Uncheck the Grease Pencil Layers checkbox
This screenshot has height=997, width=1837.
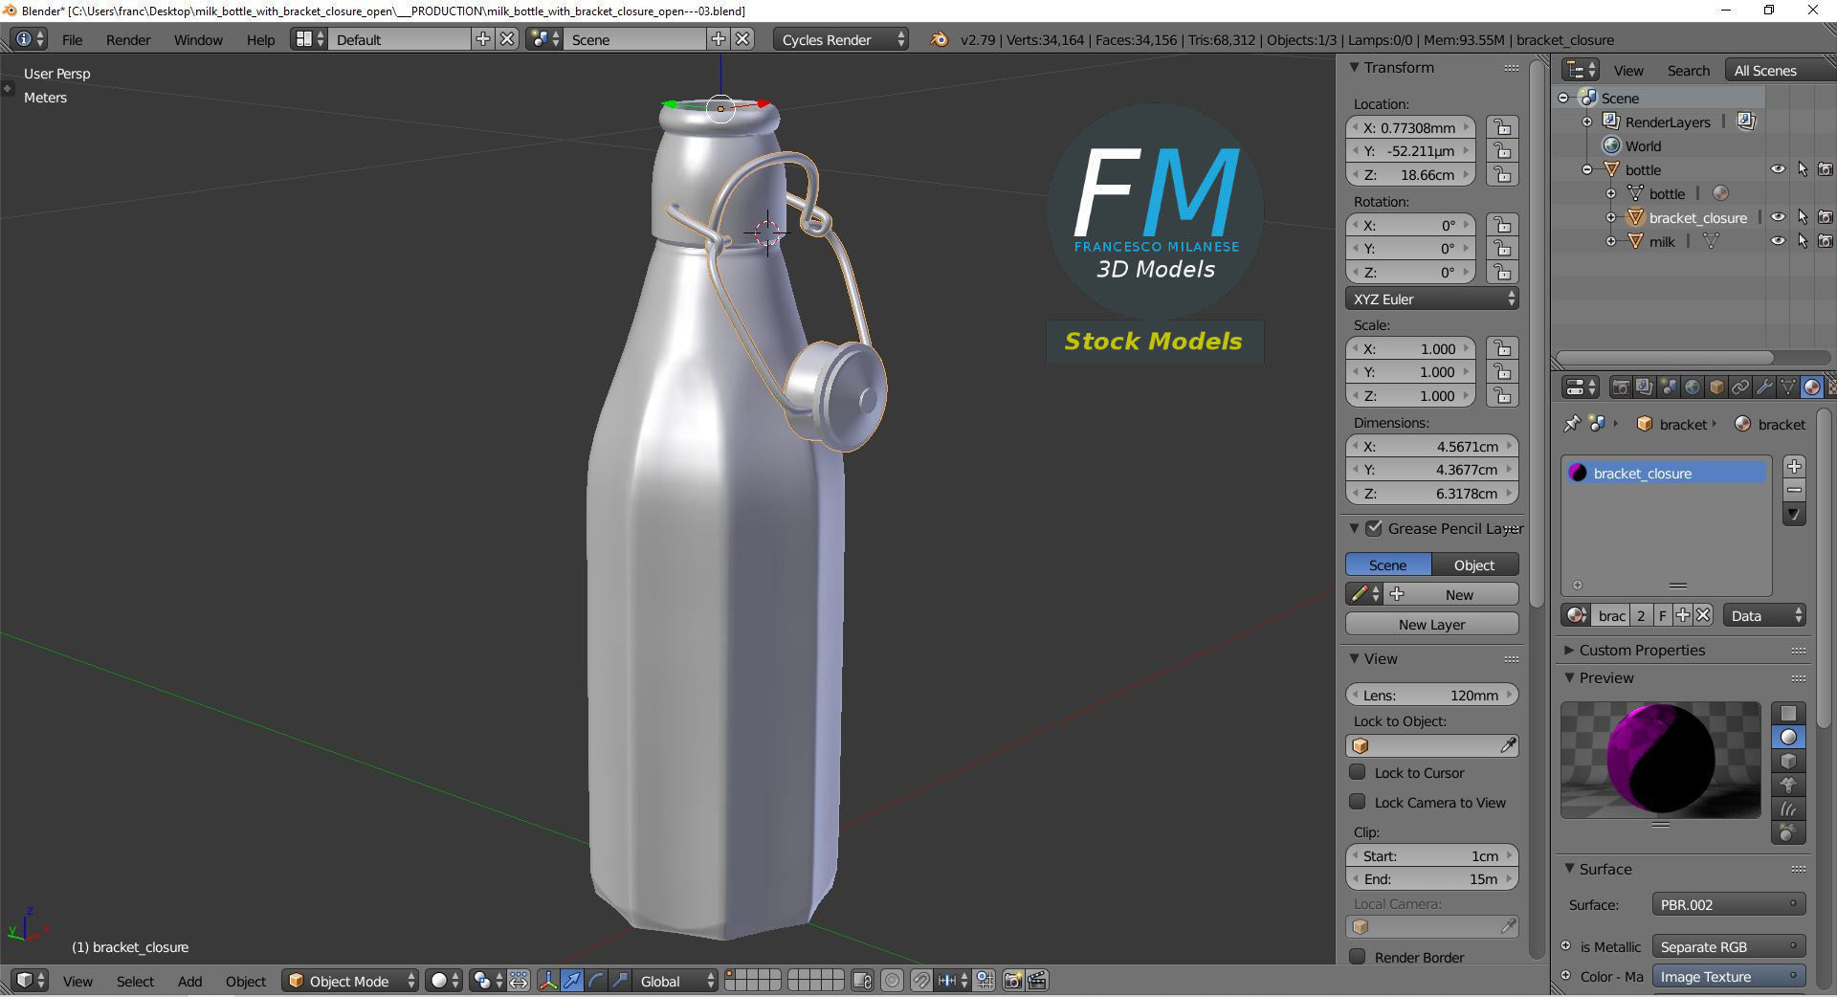pyautogui.click(x=1374, y=528)
